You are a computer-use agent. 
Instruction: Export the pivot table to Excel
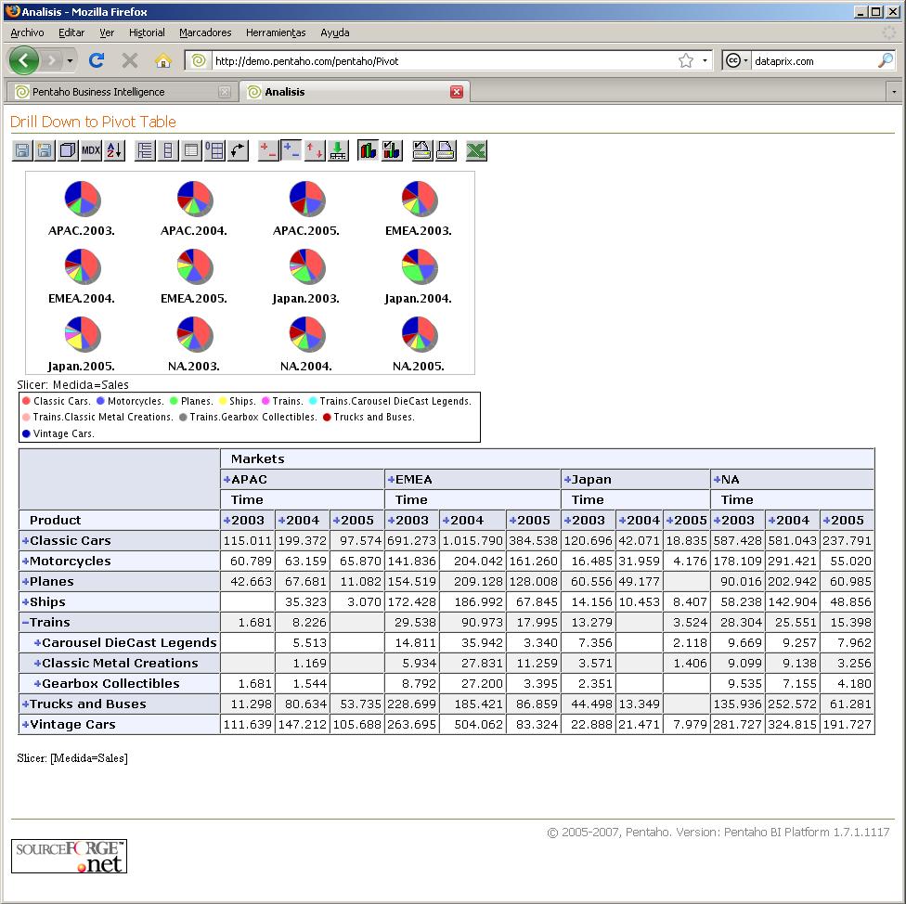(475, 150)
